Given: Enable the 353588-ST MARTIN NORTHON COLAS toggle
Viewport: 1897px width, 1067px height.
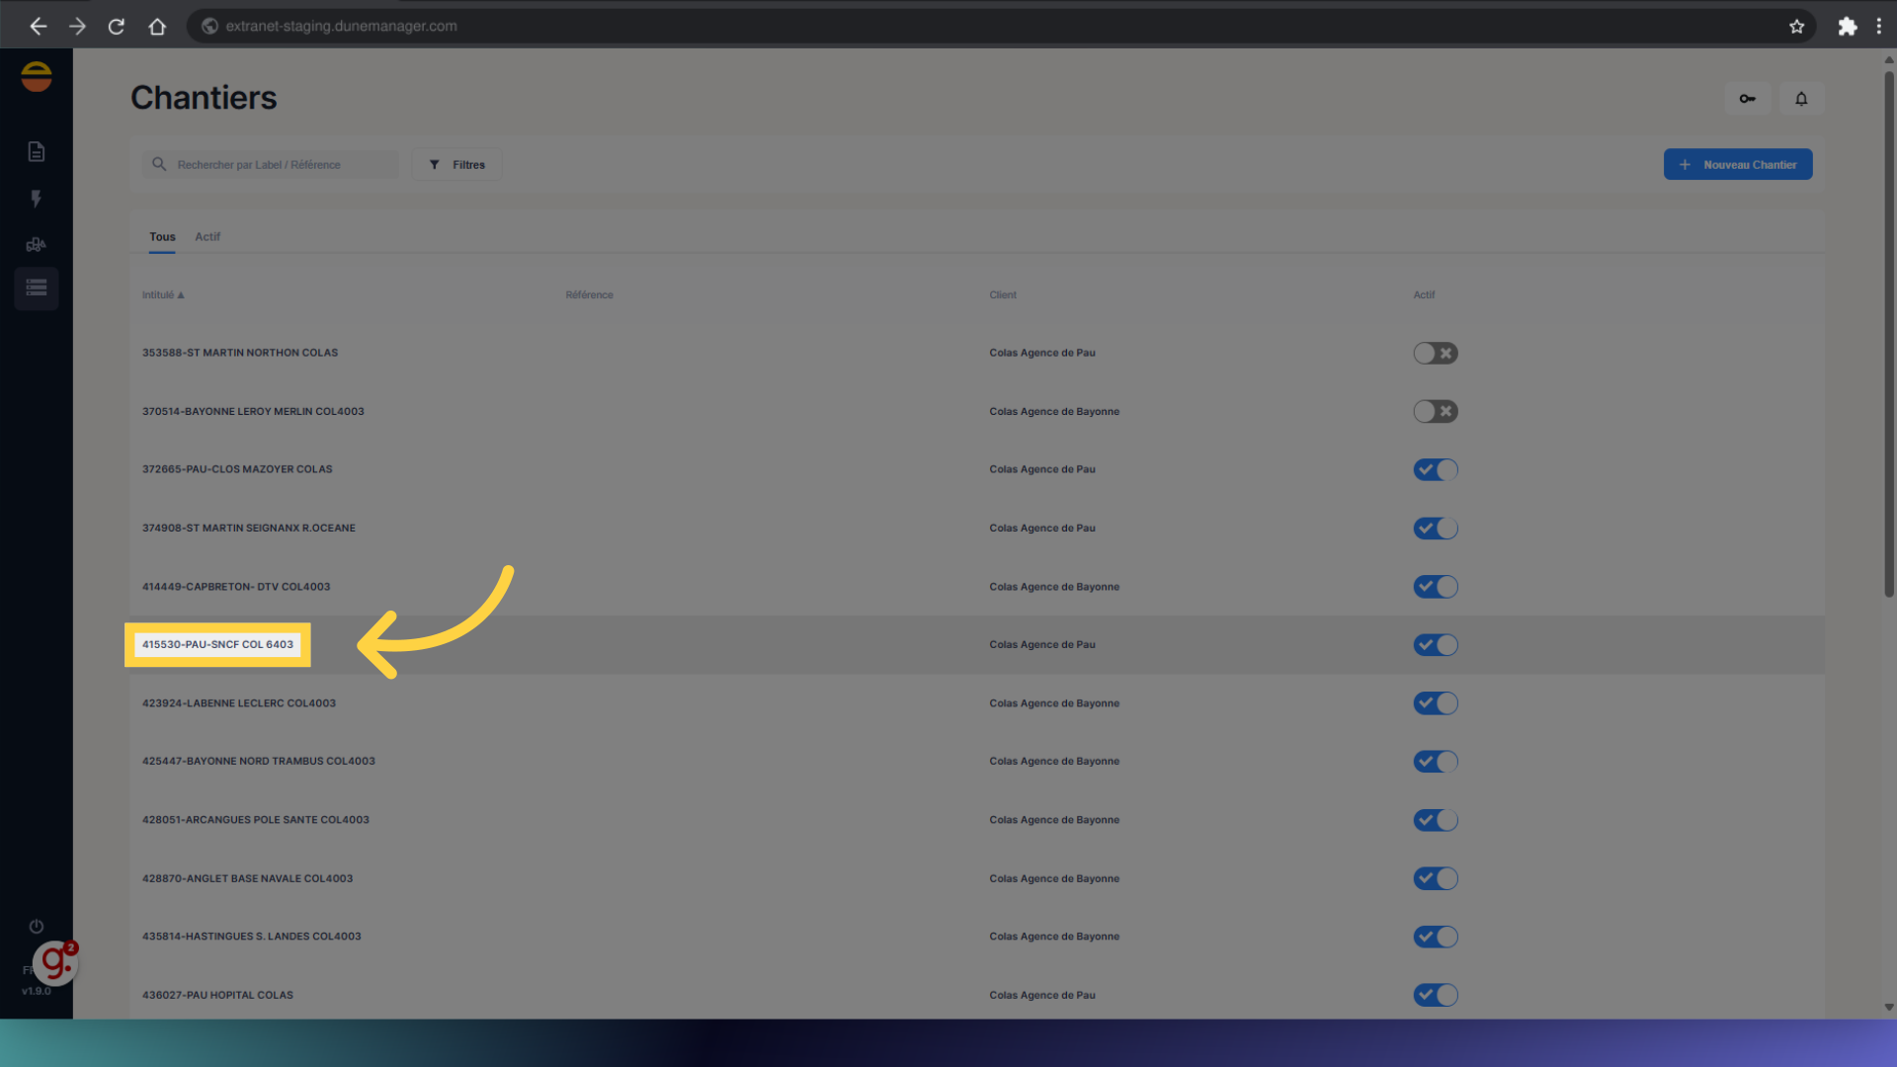Looking at the screenshot, I should 1435,354.
